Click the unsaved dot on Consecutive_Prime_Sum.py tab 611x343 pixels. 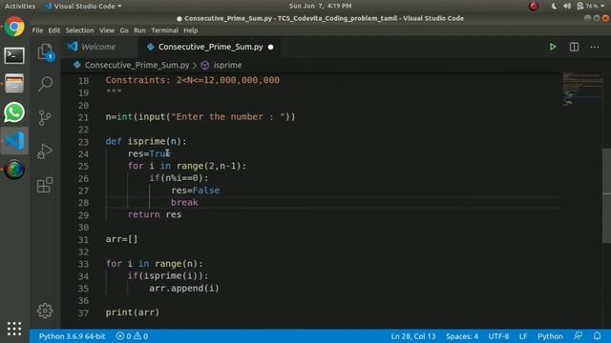[x=270, y=47]
